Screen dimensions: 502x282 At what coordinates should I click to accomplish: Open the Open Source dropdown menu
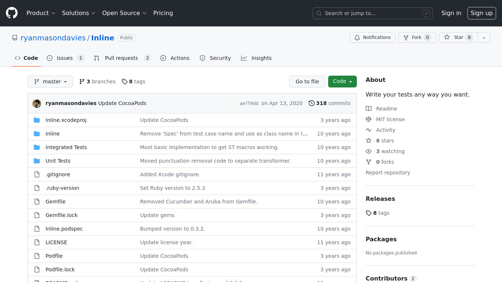pos(124,13)
